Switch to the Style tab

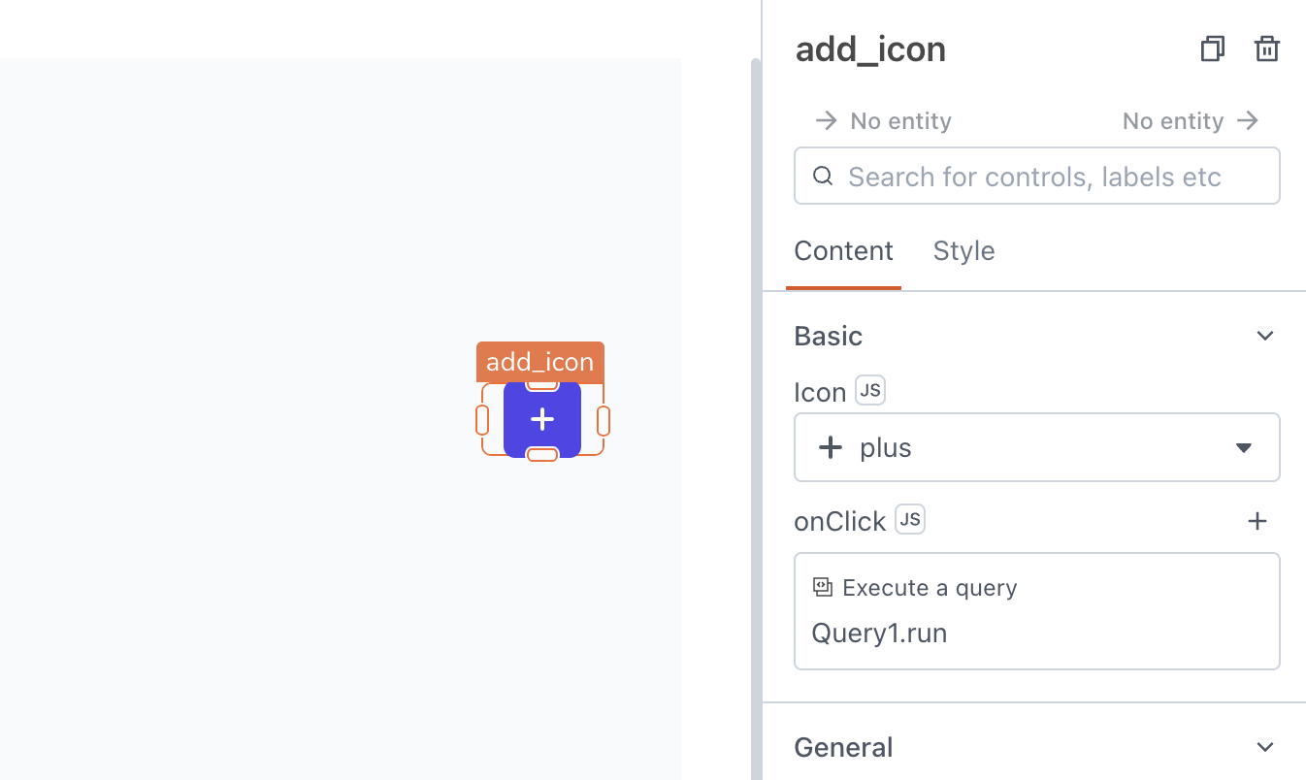coord(963,250)
